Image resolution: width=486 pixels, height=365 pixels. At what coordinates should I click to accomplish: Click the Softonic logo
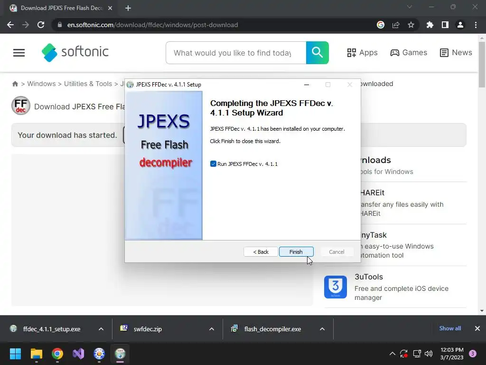pos(75,52)
